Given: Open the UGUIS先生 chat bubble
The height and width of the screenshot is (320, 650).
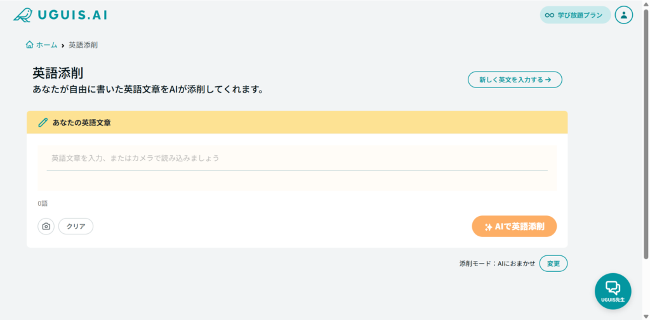Looking at the screenshot, I should pyautogui.click(x=613, y=291).
